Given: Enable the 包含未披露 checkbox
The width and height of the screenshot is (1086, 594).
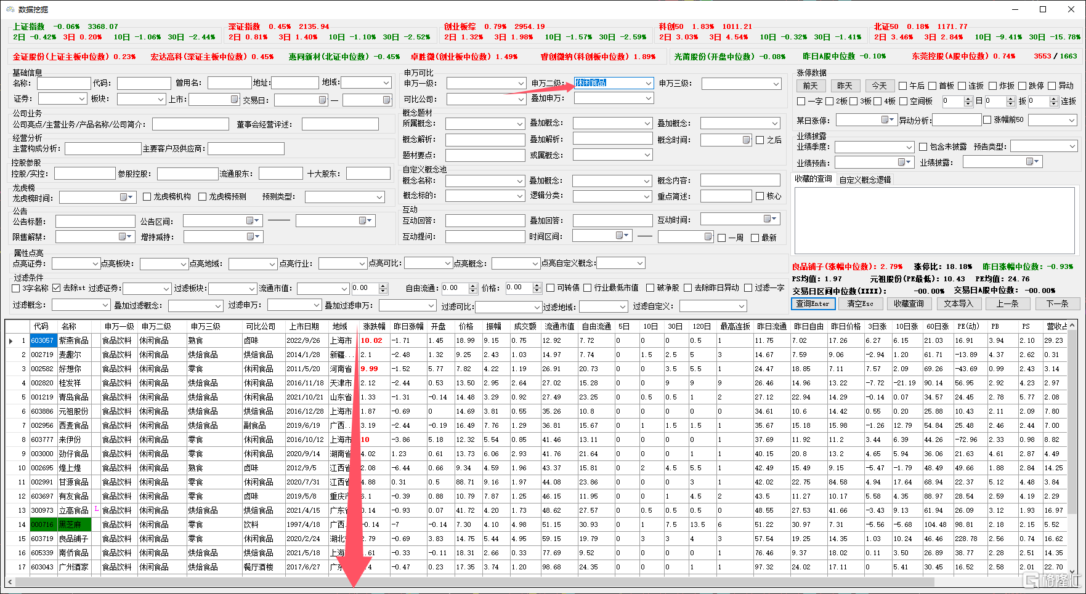Looking at the screenshot, I should (923, 147).
